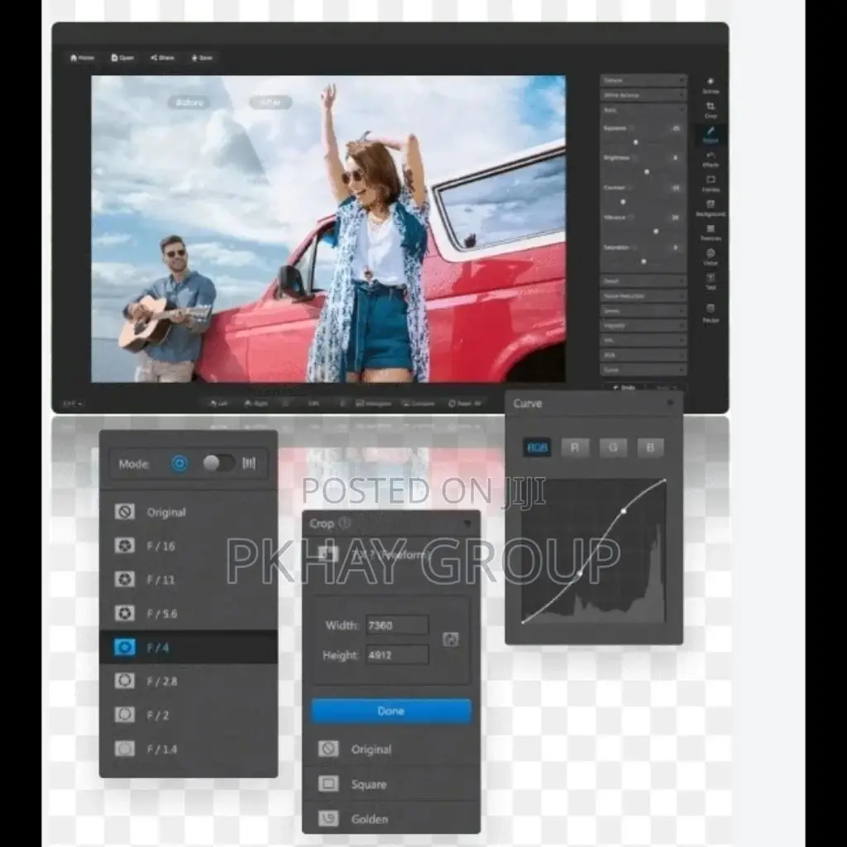Image resolution: width=847 pixels, height=847 pixels.
Task: Open the Crop panel dropdown arrow
Action: (x=467, y=524)
